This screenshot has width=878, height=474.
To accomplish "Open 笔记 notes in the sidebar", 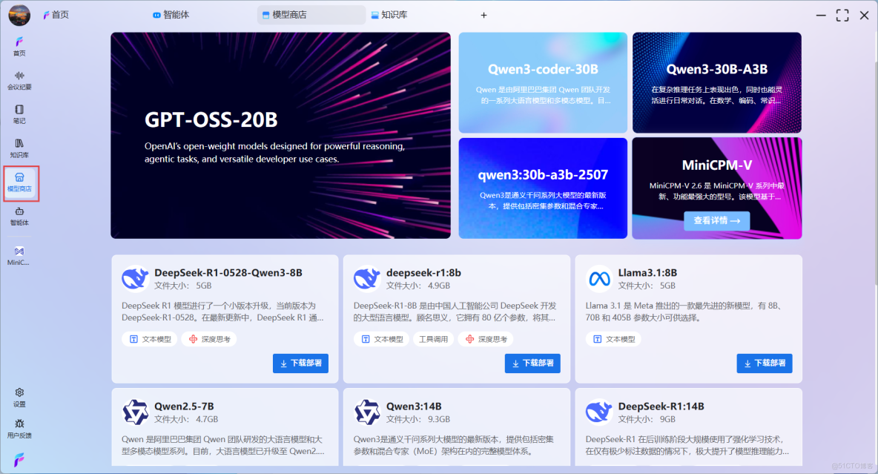I will click(19, 114).
